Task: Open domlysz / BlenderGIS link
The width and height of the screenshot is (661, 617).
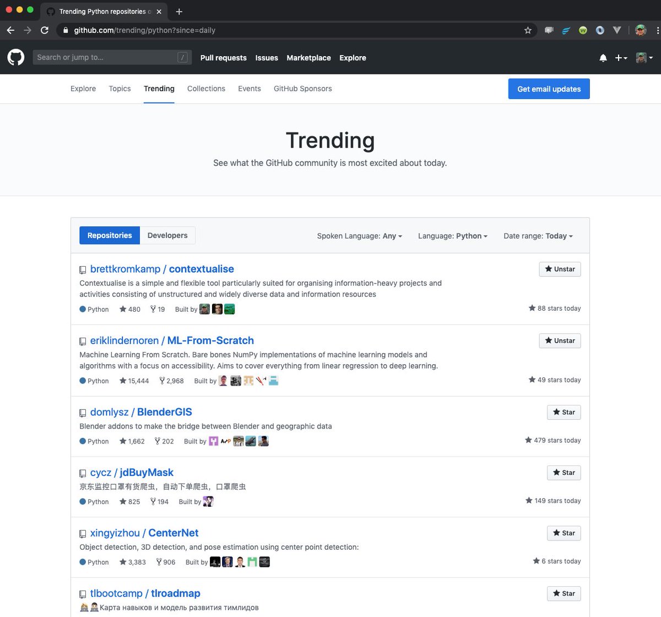Action: (x=141, y=412)
